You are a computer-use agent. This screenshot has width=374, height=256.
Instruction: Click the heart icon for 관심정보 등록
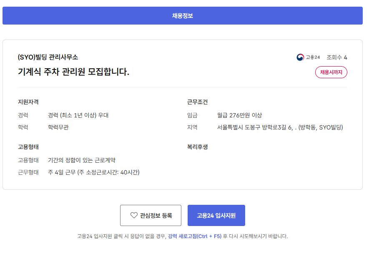(x=134, y=215)
